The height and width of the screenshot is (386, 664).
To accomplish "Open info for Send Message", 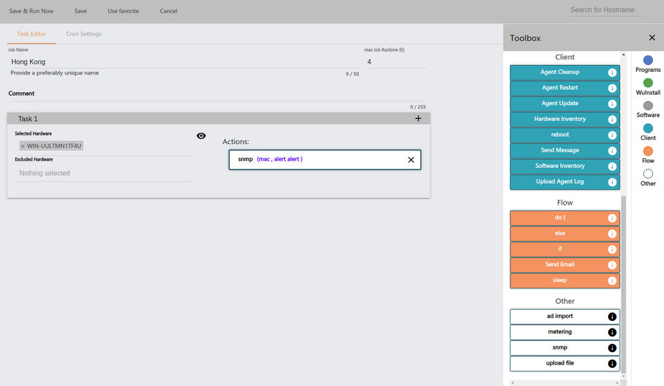I will click(612, 151).
